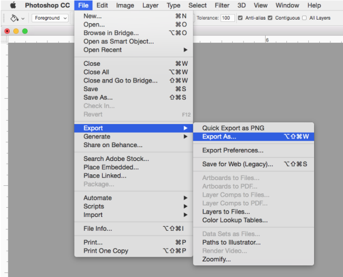Select Browse in Bridge...
Screen dimensions: 343x277
click(x=133, y=33)
